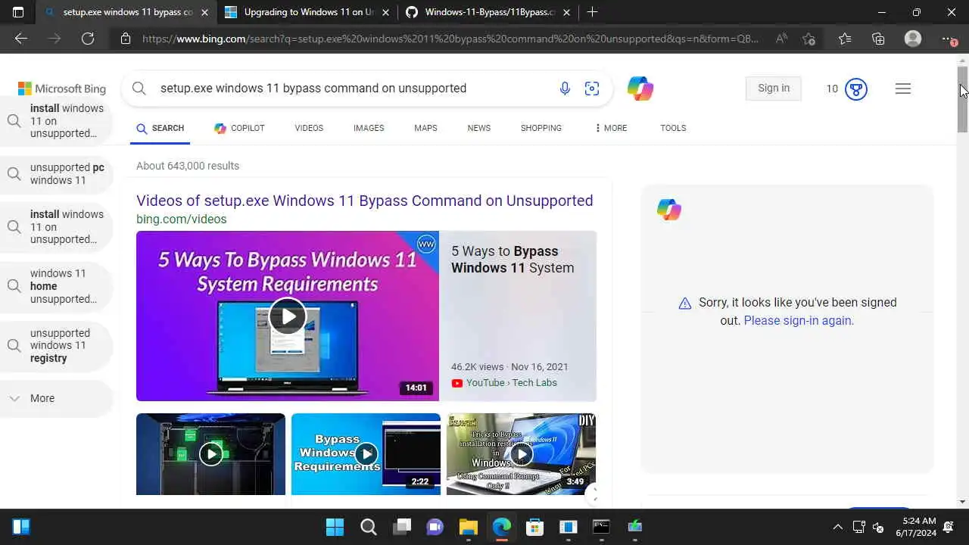Open the Edge profile avatar
Screen dimensions: 969x545
(x=913, y=39)
